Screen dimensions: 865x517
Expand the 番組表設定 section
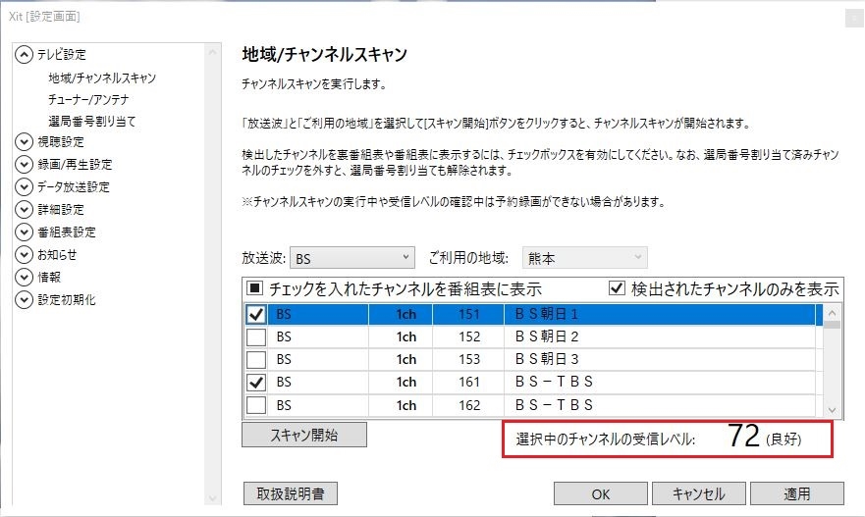point(24,233)
